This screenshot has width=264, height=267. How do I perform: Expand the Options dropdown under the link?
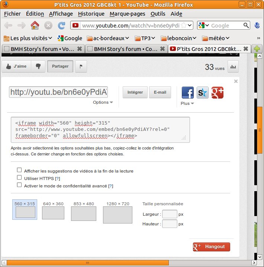pyautogui.click(x=103, y=102)
